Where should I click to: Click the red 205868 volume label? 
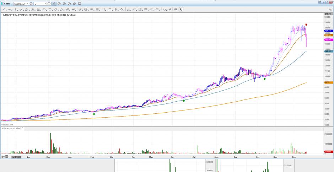click(329, 151)
